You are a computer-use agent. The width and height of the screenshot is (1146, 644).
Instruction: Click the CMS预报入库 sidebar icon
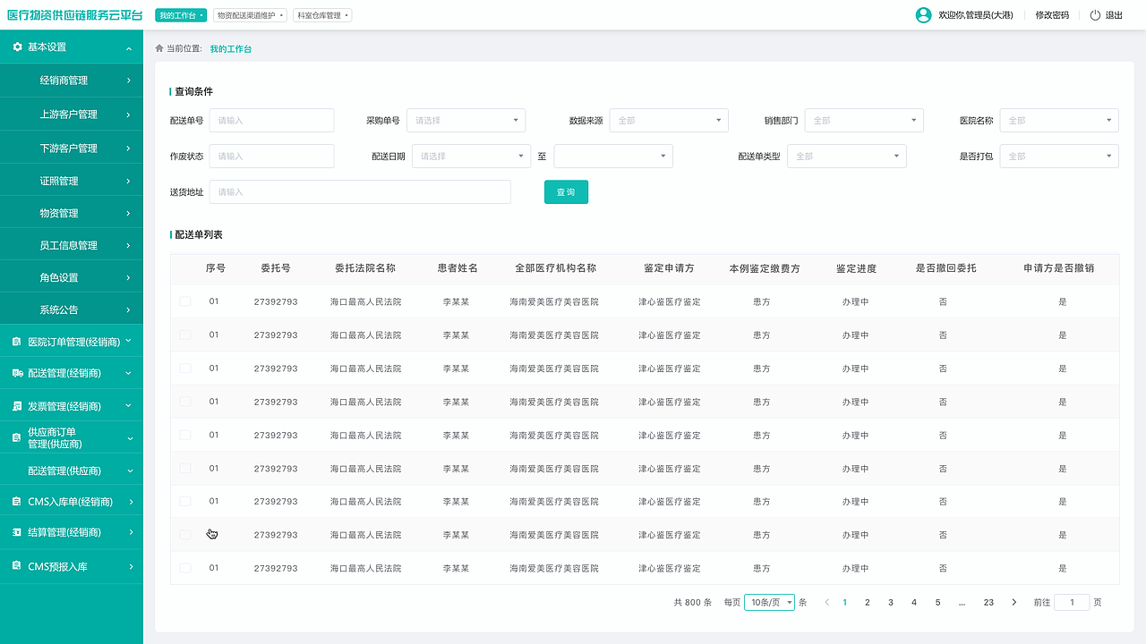(17, 566)
